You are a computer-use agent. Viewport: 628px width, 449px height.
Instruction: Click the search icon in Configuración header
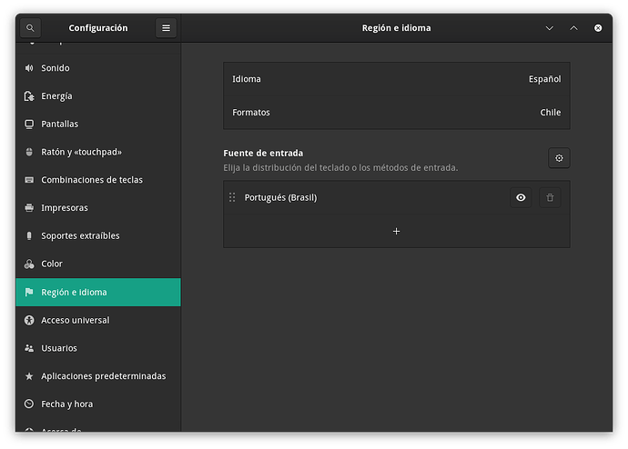click(x=30, y=28)
